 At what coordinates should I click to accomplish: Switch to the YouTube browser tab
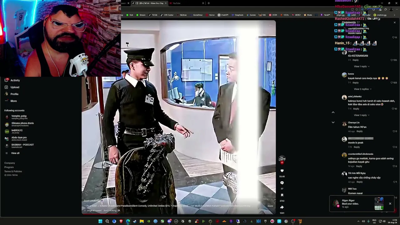[x=187, y=3]
